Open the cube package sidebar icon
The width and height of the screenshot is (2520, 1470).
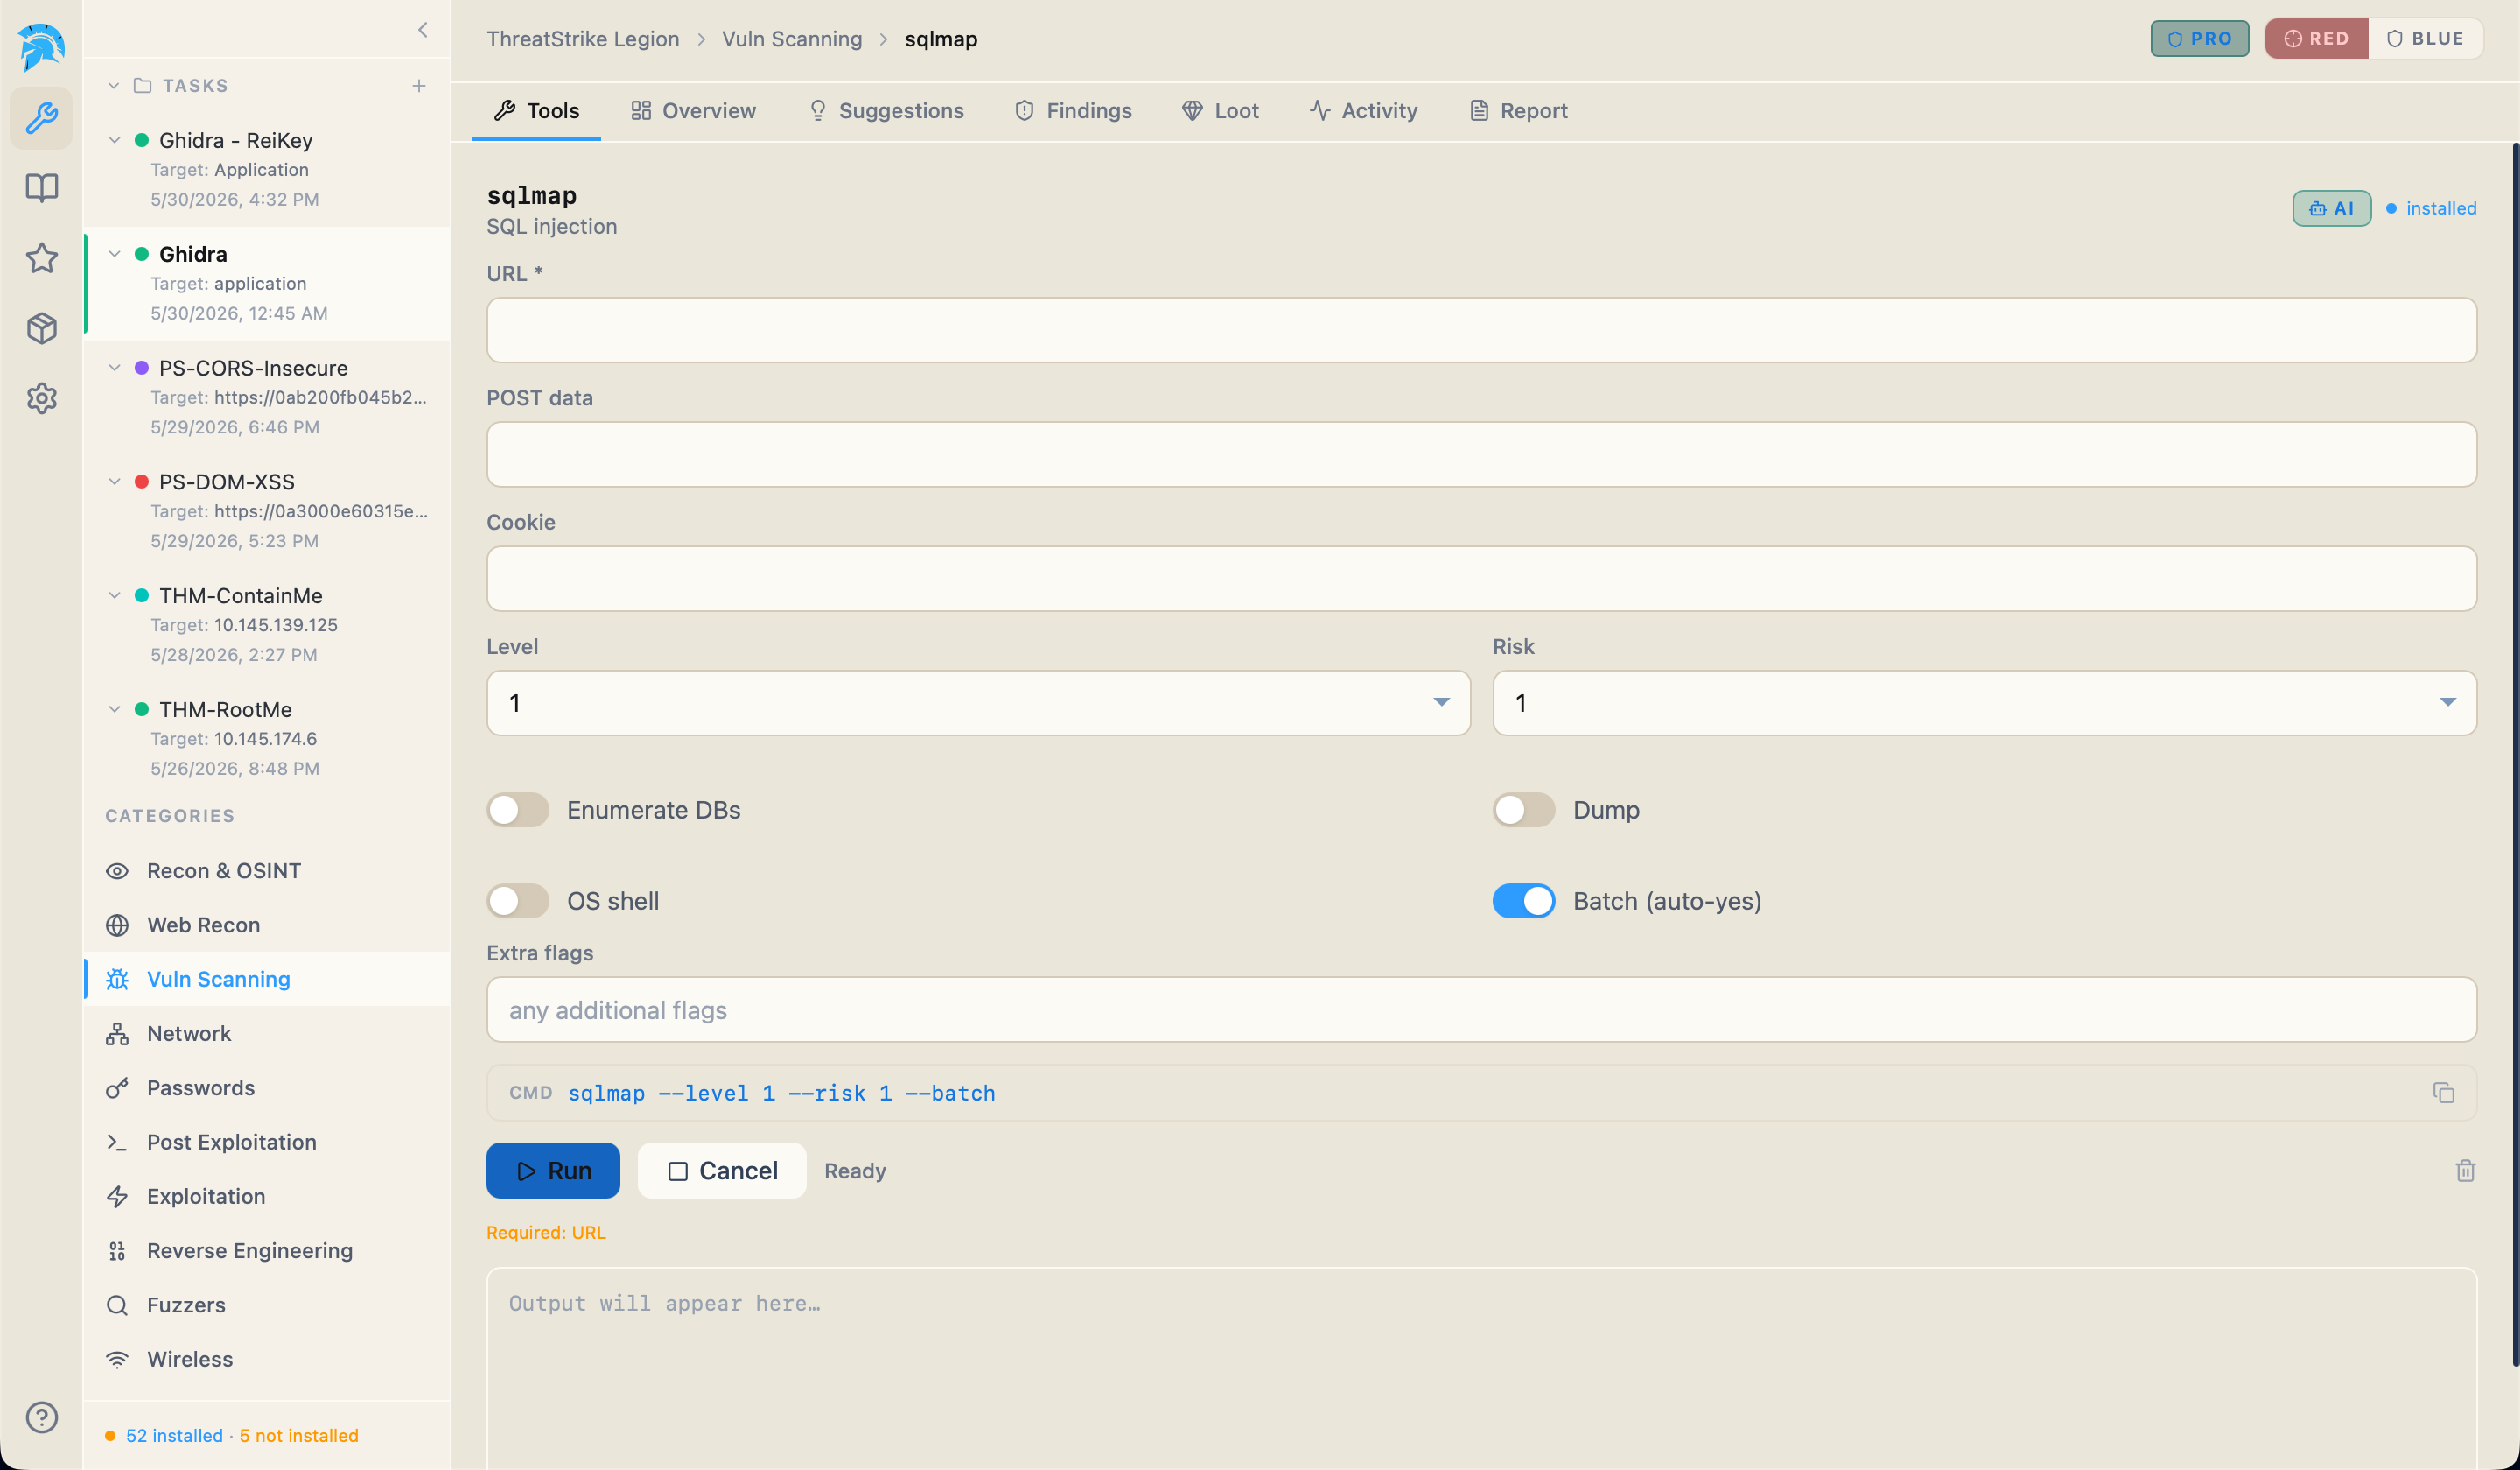pyautogui.click(x=41, y=327)
